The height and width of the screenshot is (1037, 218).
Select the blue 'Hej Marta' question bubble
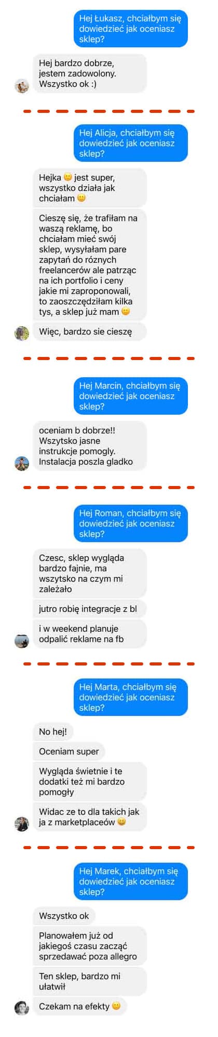coord(130,697)
